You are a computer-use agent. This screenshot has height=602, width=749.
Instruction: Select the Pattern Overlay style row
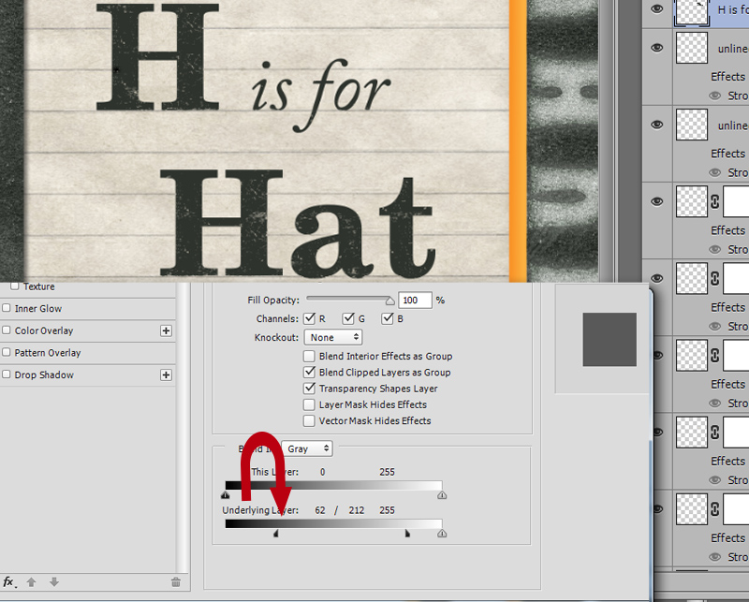[88, 353]
